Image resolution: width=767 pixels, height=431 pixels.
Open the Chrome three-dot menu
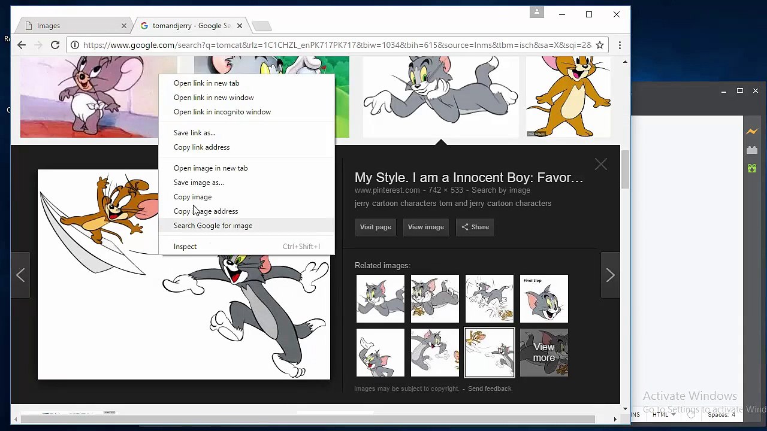[x=620, y=45]
